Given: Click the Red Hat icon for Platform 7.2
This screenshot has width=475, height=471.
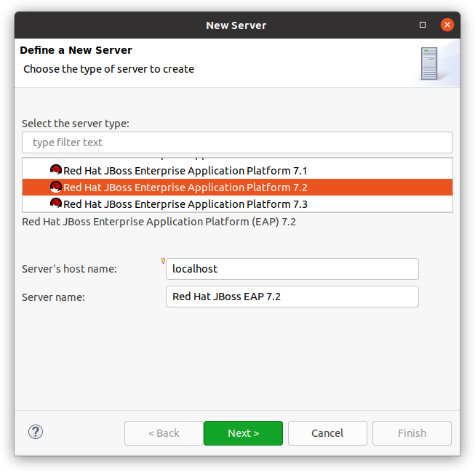Looking at the screenshot, I should point(56,187).
